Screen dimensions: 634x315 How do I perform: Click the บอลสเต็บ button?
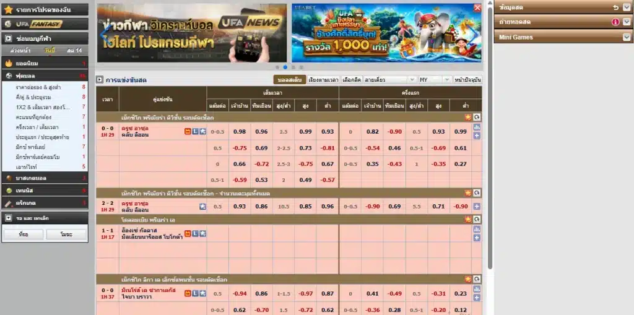tap(289, 80)
